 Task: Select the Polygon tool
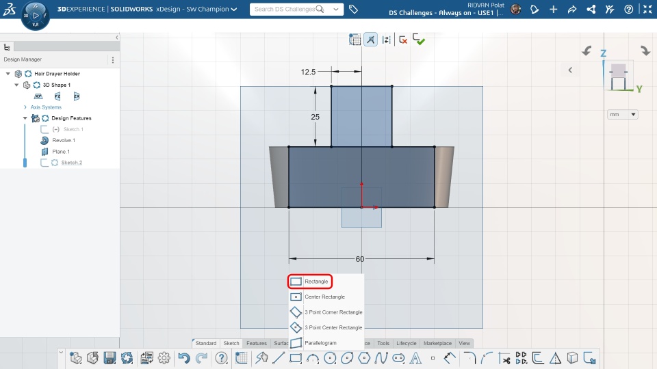click(364, 358)
